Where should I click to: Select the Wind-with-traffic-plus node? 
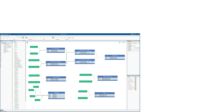tap(34, 76)
